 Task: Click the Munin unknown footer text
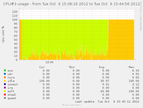pos(71,105)
